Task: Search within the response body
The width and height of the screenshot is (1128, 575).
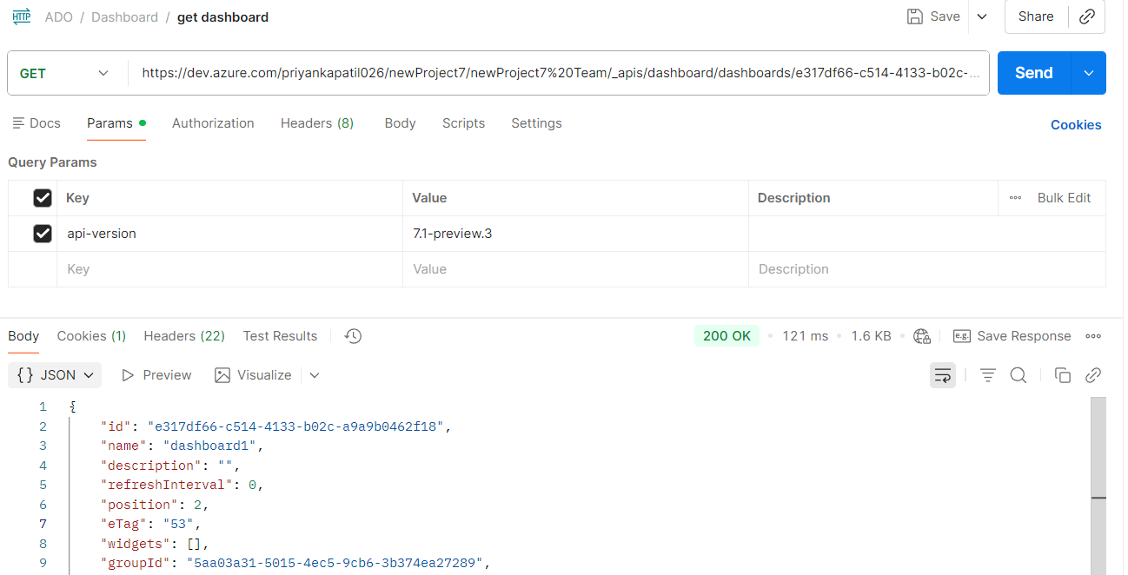Action: point(1018,374)
